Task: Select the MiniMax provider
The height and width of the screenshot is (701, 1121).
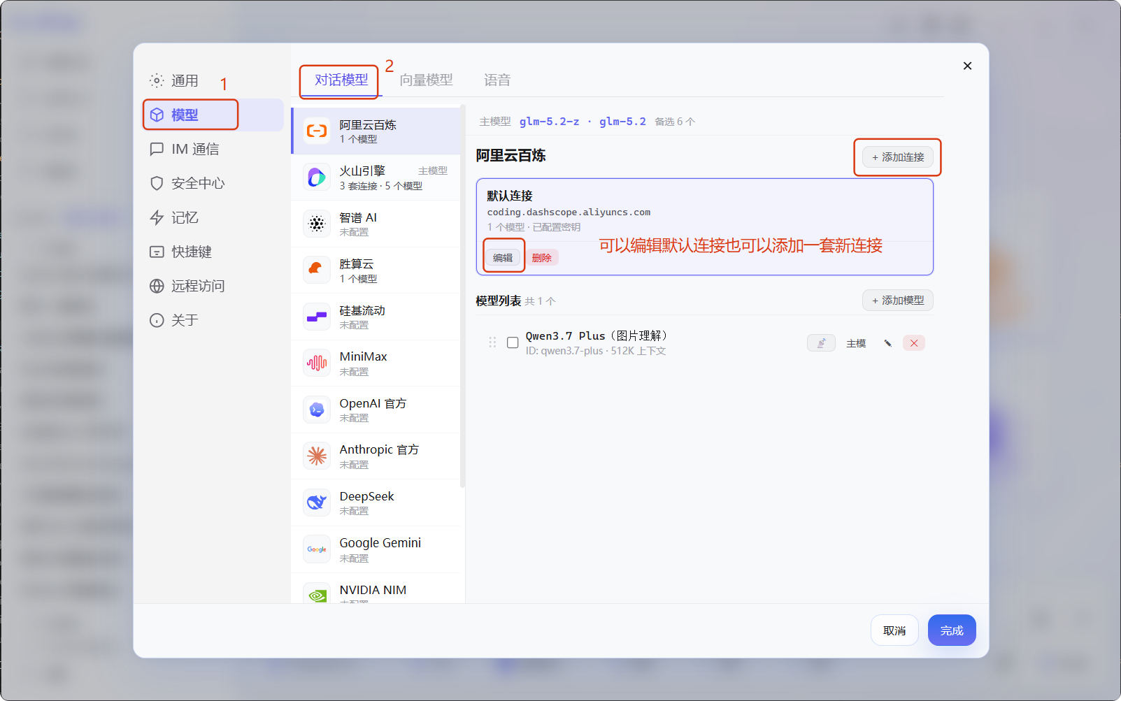Action: (376, 363)
